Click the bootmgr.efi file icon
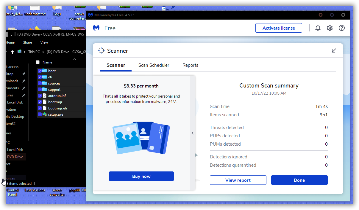Viewport: 359px width, 210px height. click(x=45, y=108)
